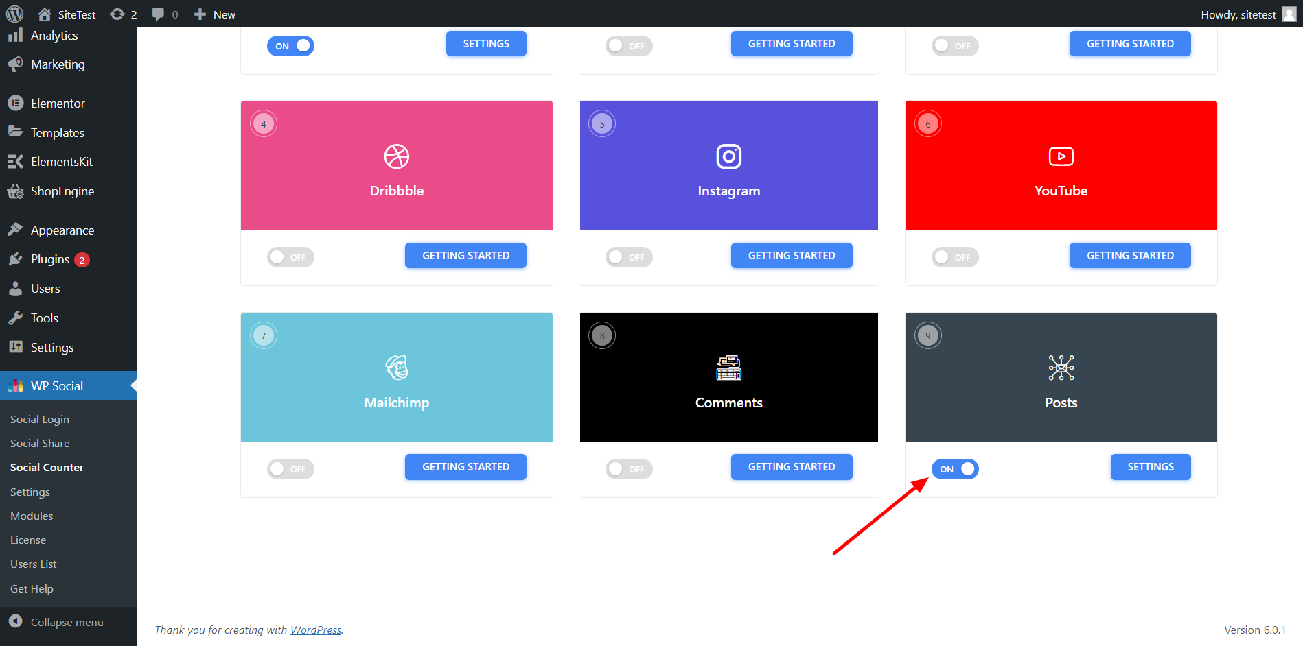Click the Posts card title

[x=1061, y=403]
